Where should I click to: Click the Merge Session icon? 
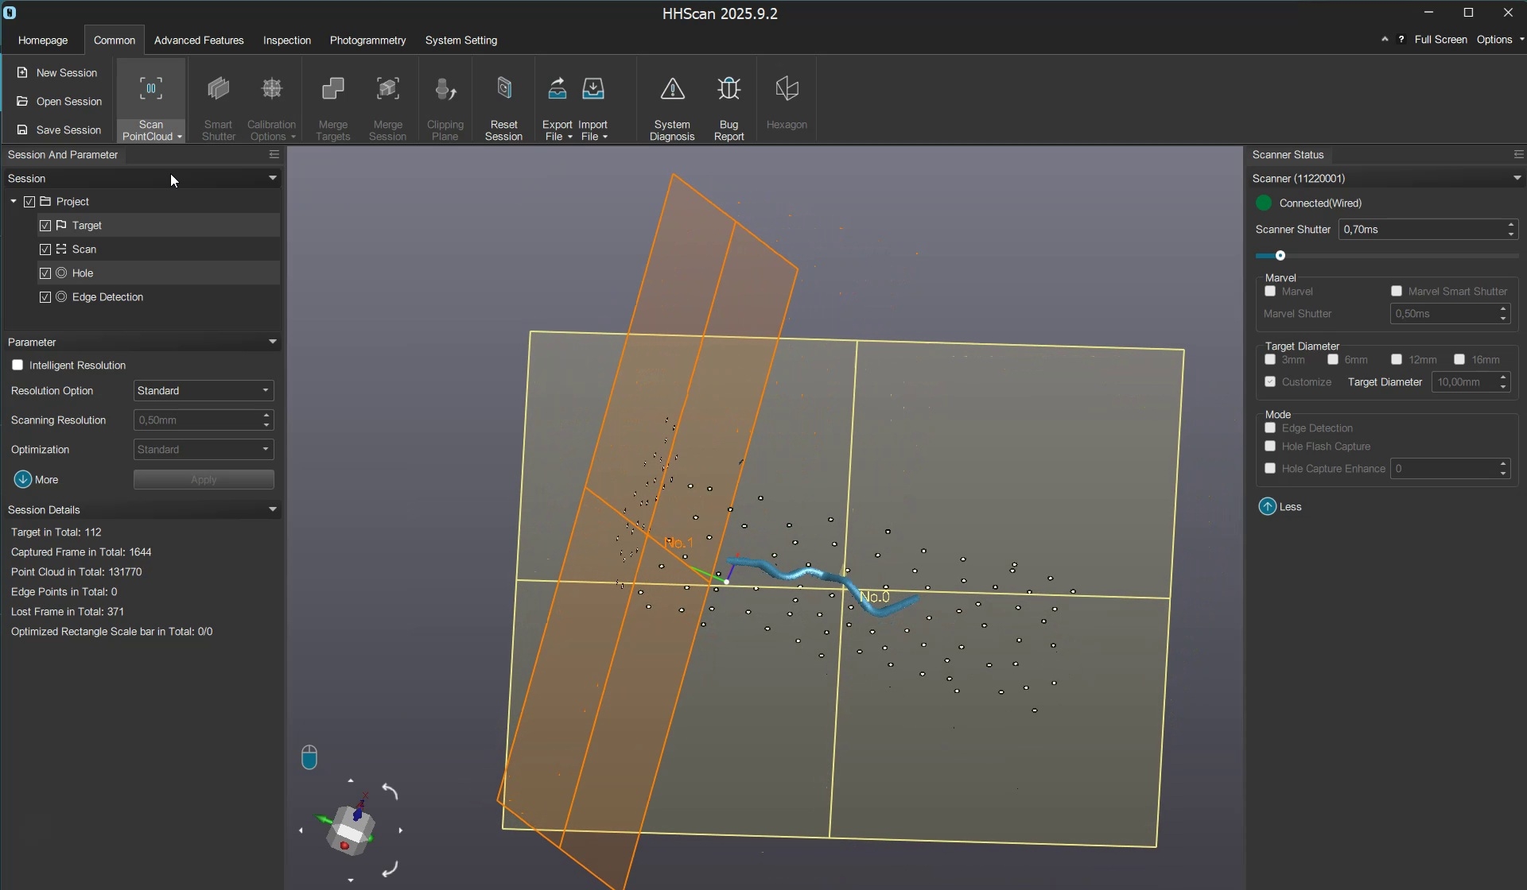(387, 102)
